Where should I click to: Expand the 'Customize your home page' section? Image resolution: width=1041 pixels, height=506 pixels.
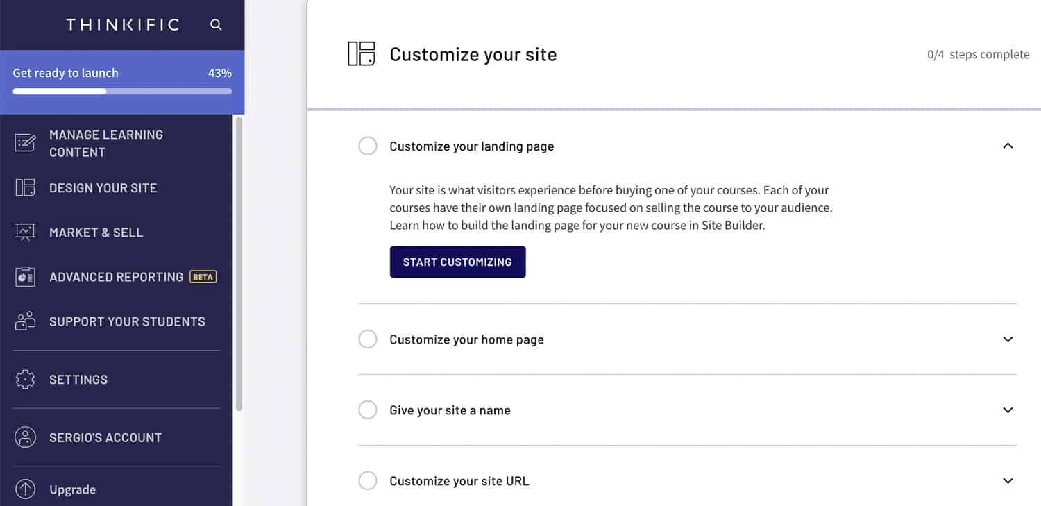coord(1008,339)
